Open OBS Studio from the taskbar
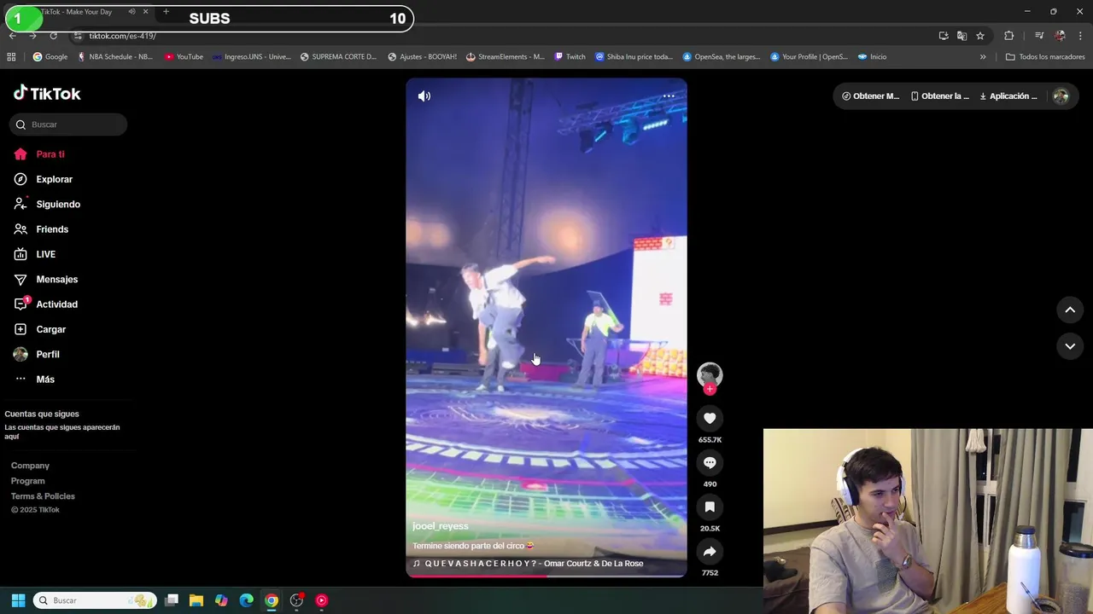The height and width of the screenshot is (614, 1093). (x=296, y=600)
